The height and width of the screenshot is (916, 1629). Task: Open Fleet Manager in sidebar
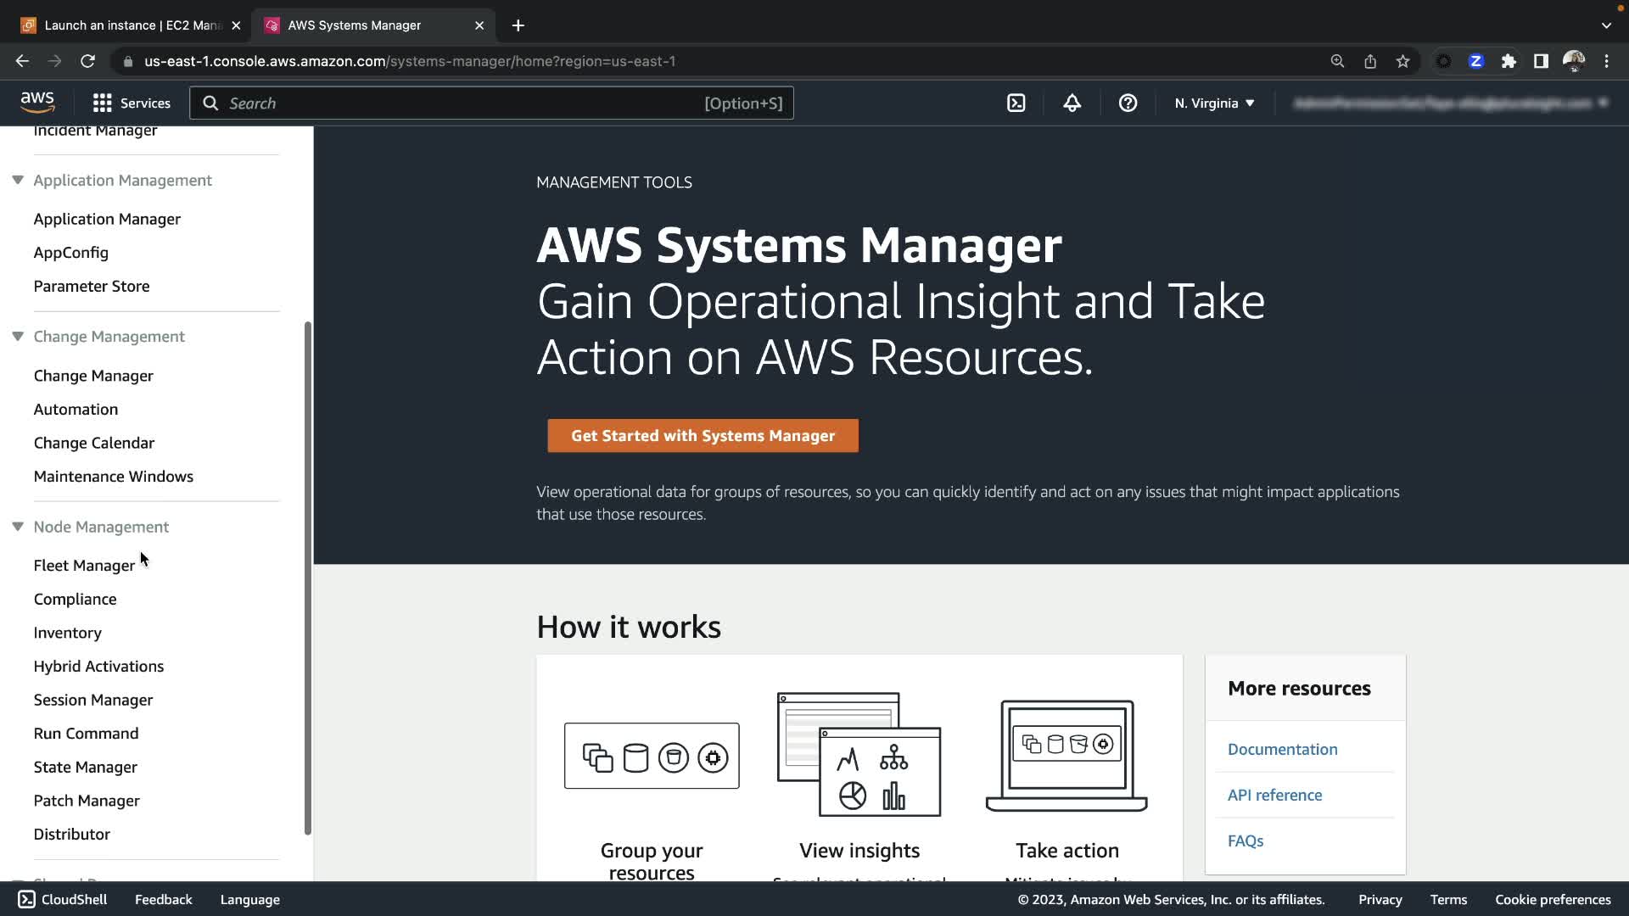pyautogui.click(x=84, y=566)
